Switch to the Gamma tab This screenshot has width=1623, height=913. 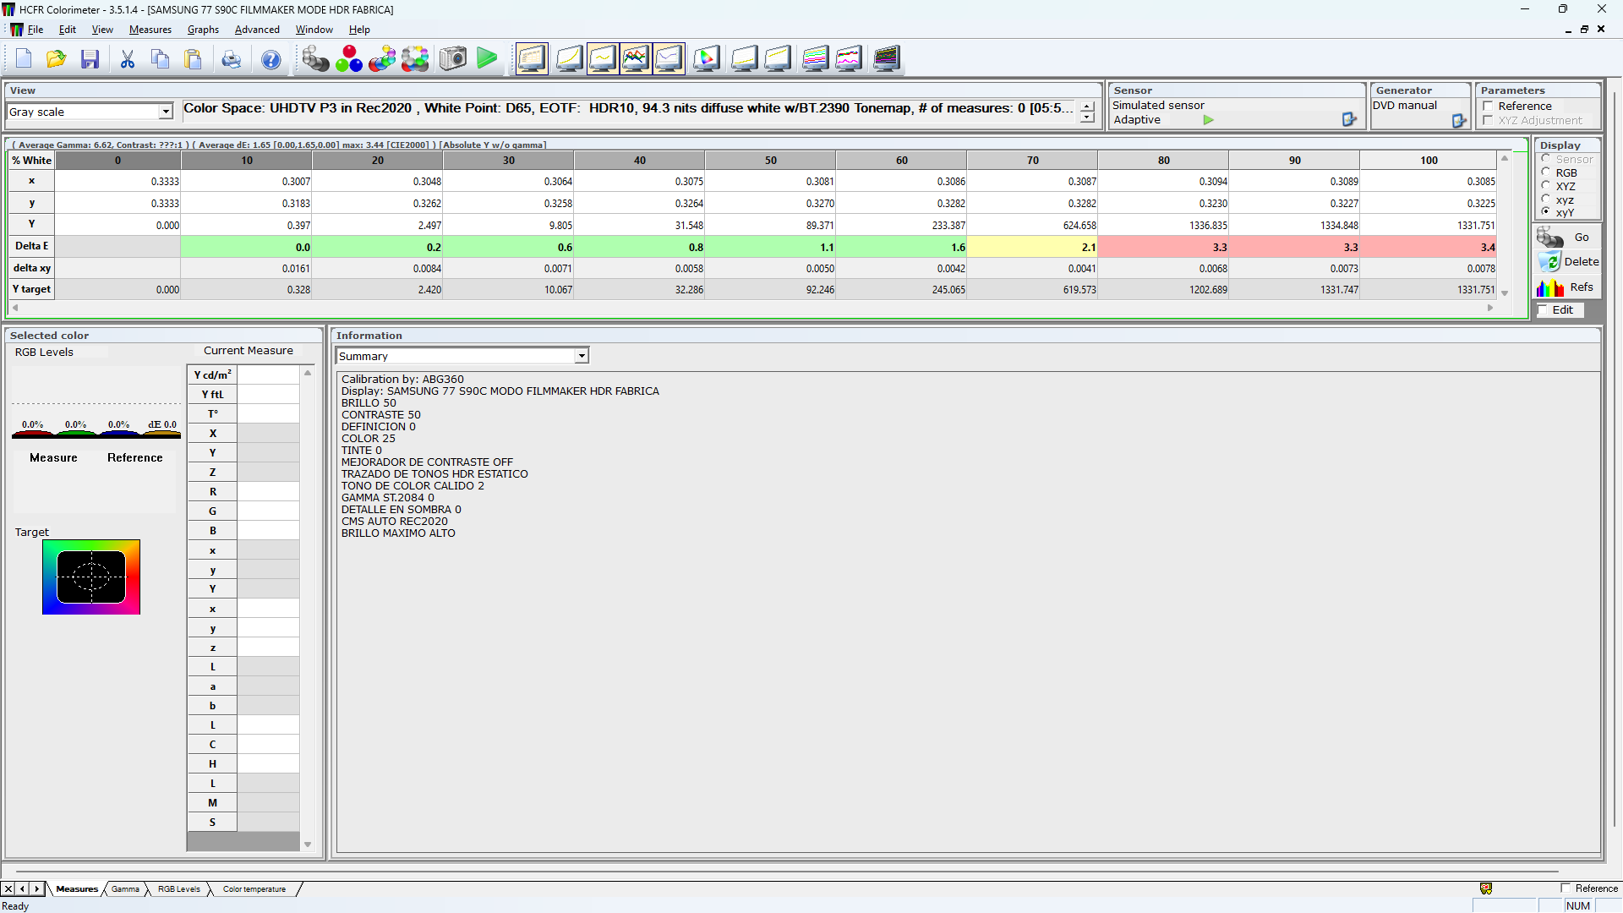(x=125, y=889)
